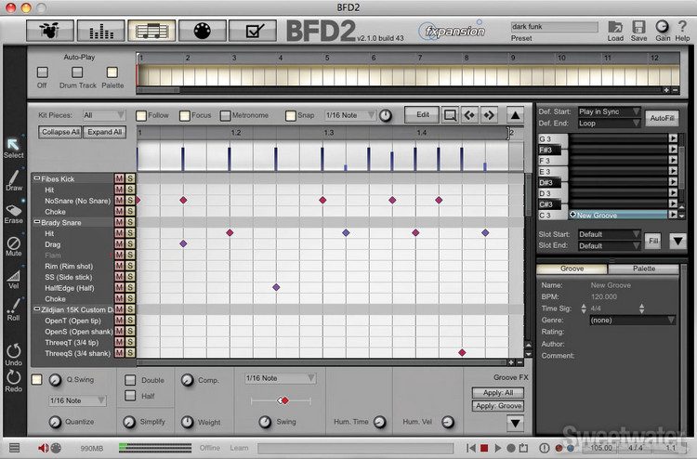Click the Hum. Time knob

click(379, 422)
